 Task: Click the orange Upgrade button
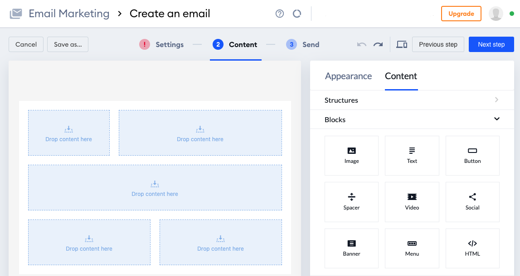(461, 14)
